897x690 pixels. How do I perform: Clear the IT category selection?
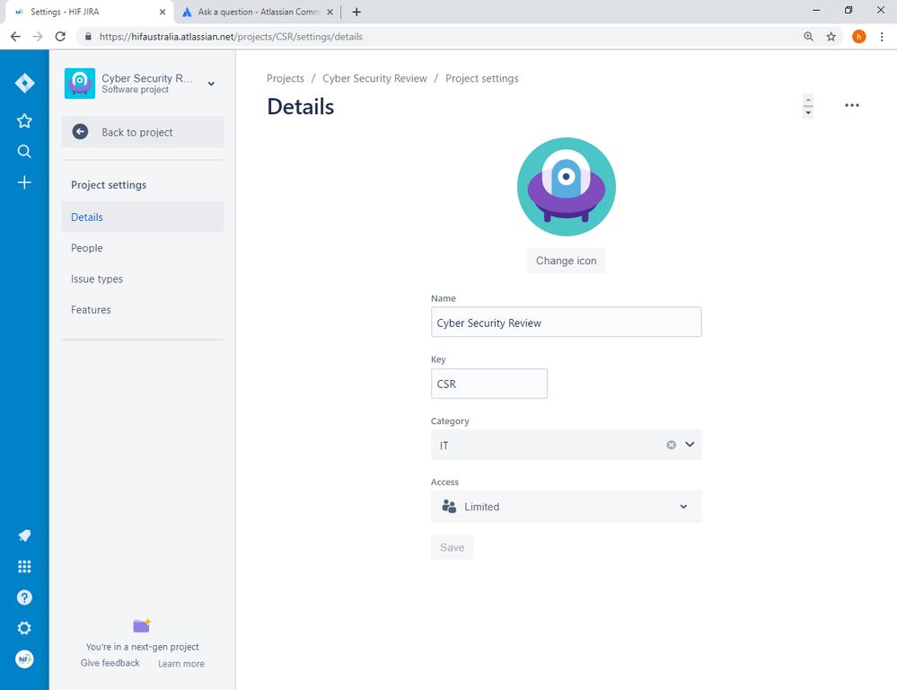click(x=671, y=445)
